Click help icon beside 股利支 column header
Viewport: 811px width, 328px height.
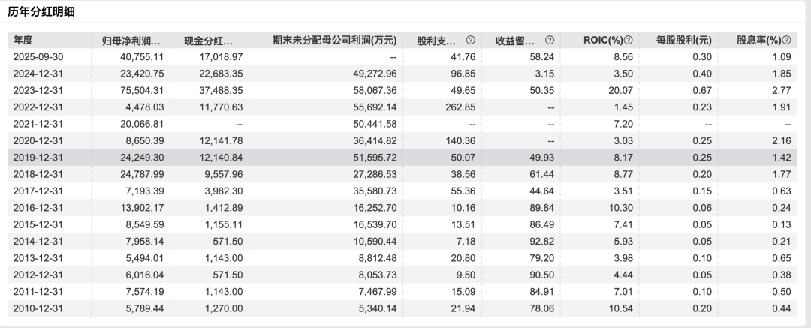click(x=471, y=40)
